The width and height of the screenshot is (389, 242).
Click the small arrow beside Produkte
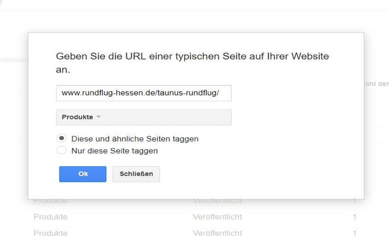pyautogui.click(x=98, y=117)
